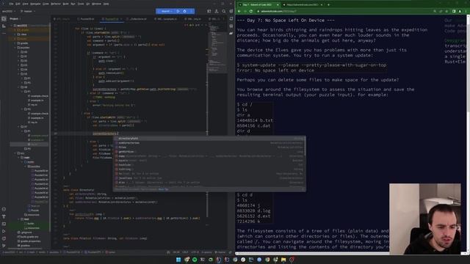Select directoryPath in the completion popup
This screenshot has width=470, height=264.
209,139
